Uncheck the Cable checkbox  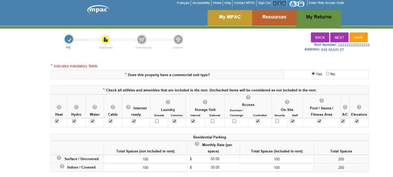coord(111,121)
